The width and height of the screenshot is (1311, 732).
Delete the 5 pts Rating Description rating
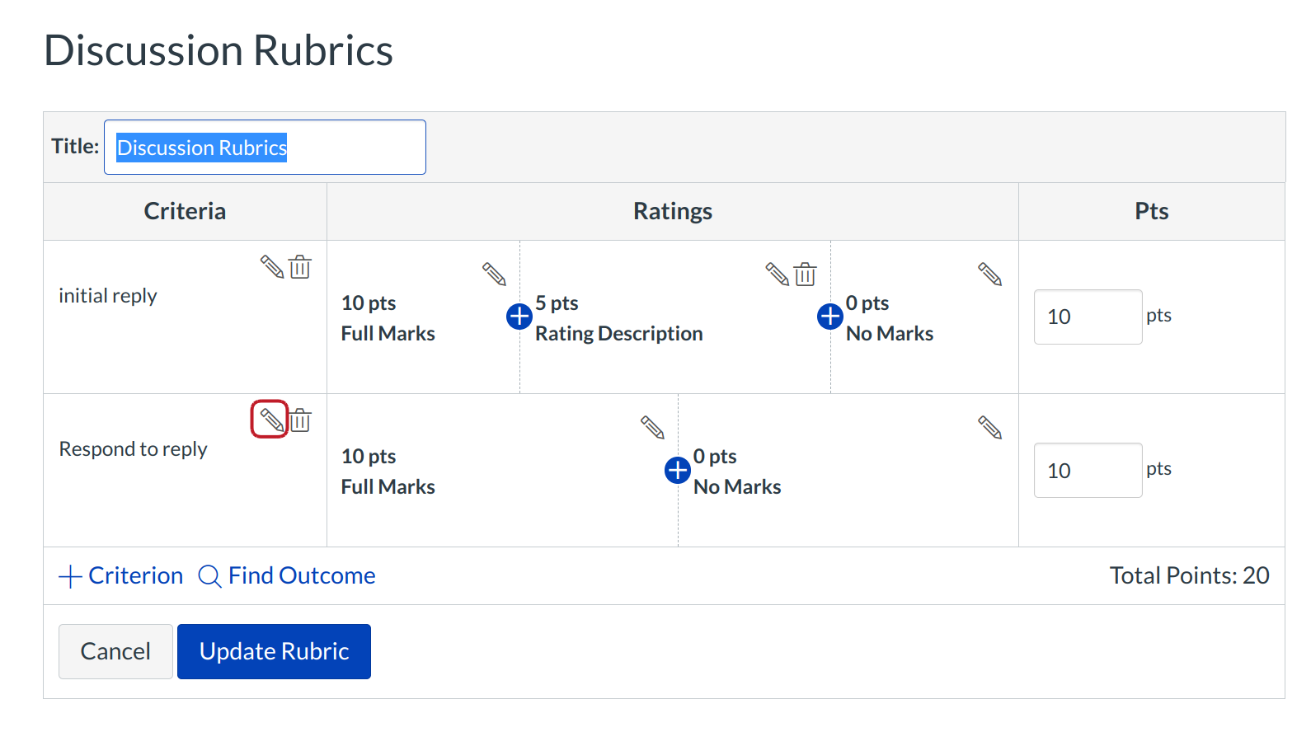(805, 274)
